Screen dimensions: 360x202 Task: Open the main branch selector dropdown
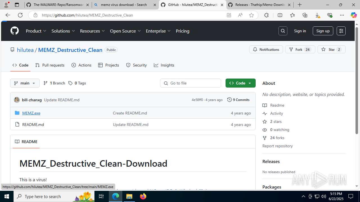(x=25, y=83)
